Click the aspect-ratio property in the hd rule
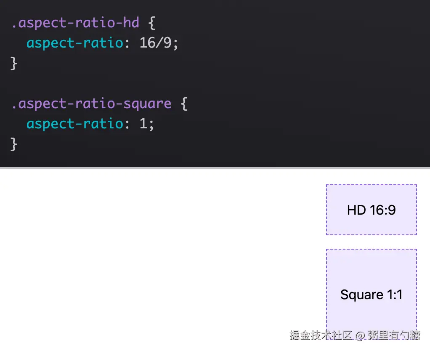The width and height of the screenshot is (430, 351). (75, 43)
